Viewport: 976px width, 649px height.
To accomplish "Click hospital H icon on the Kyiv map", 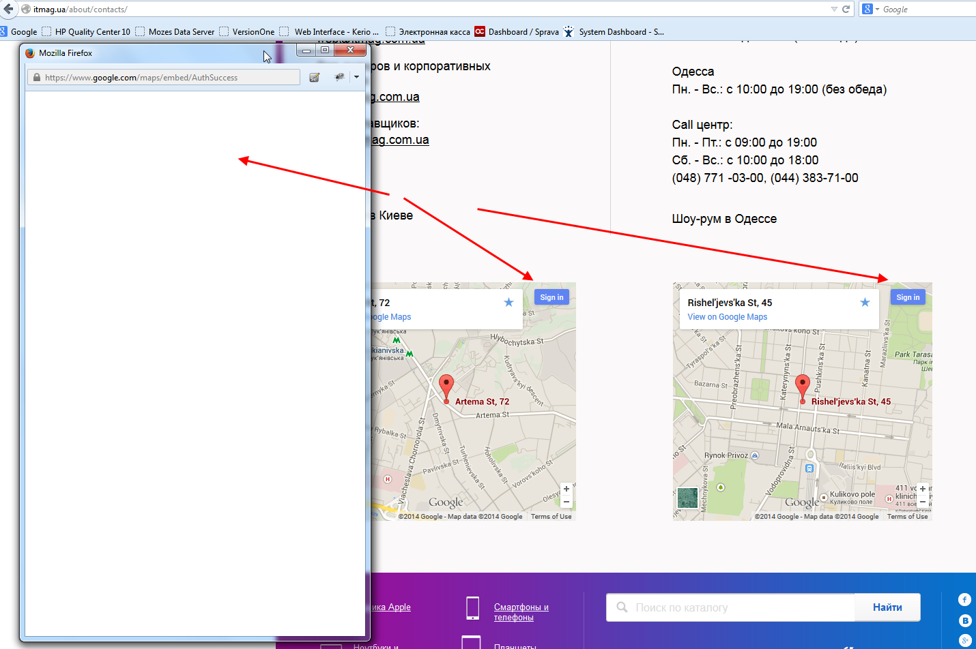I will pos(388,479).
